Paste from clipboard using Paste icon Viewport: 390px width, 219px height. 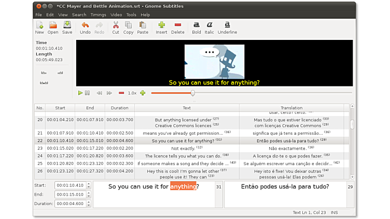click(x=143, y=27)
